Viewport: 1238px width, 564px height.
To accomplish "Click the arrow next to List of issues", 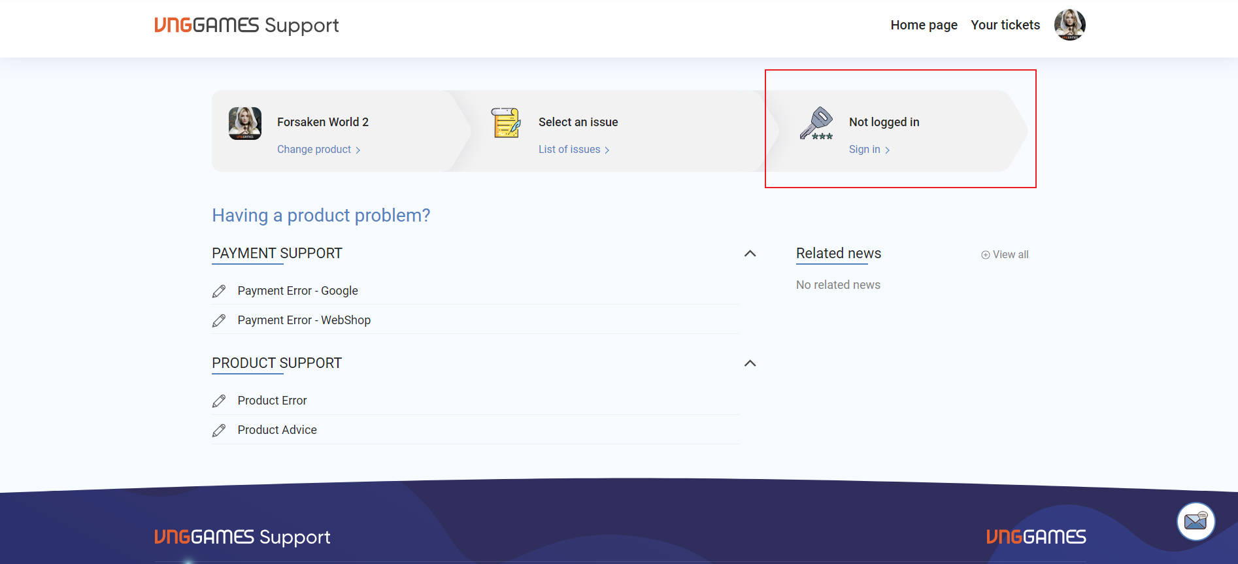I will coord(607,150).
